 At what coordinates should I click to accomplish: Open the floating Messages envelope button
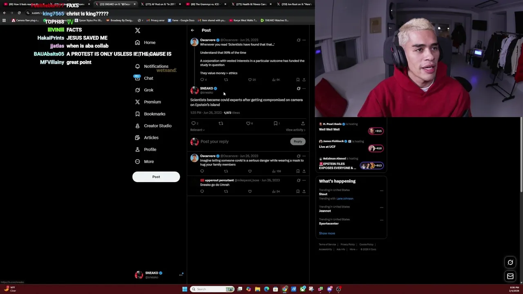510,276
